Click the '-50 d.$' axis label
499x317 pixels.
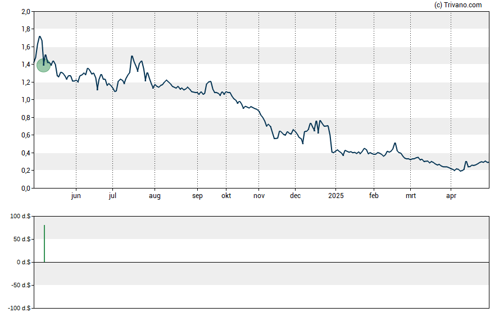[x=21, y=285]
